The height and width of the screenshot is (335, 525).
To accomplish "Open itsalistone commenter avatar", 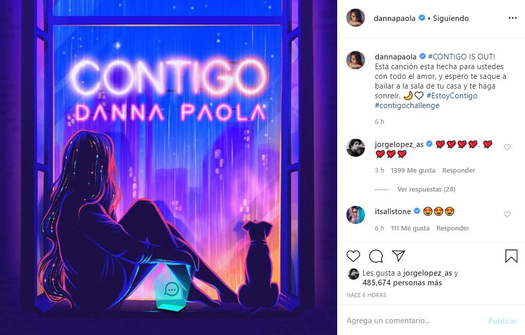I will click(356, 215).
